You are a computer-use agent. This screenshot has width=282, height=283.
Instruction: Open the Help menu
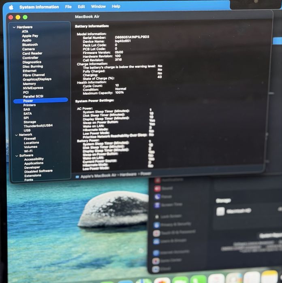point(116,6)
